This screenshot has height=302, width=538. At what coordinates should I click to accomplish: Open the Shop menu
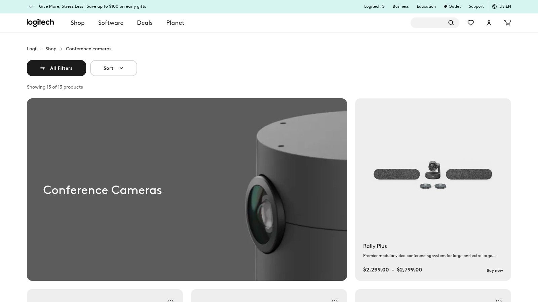(x=77, y=23)
